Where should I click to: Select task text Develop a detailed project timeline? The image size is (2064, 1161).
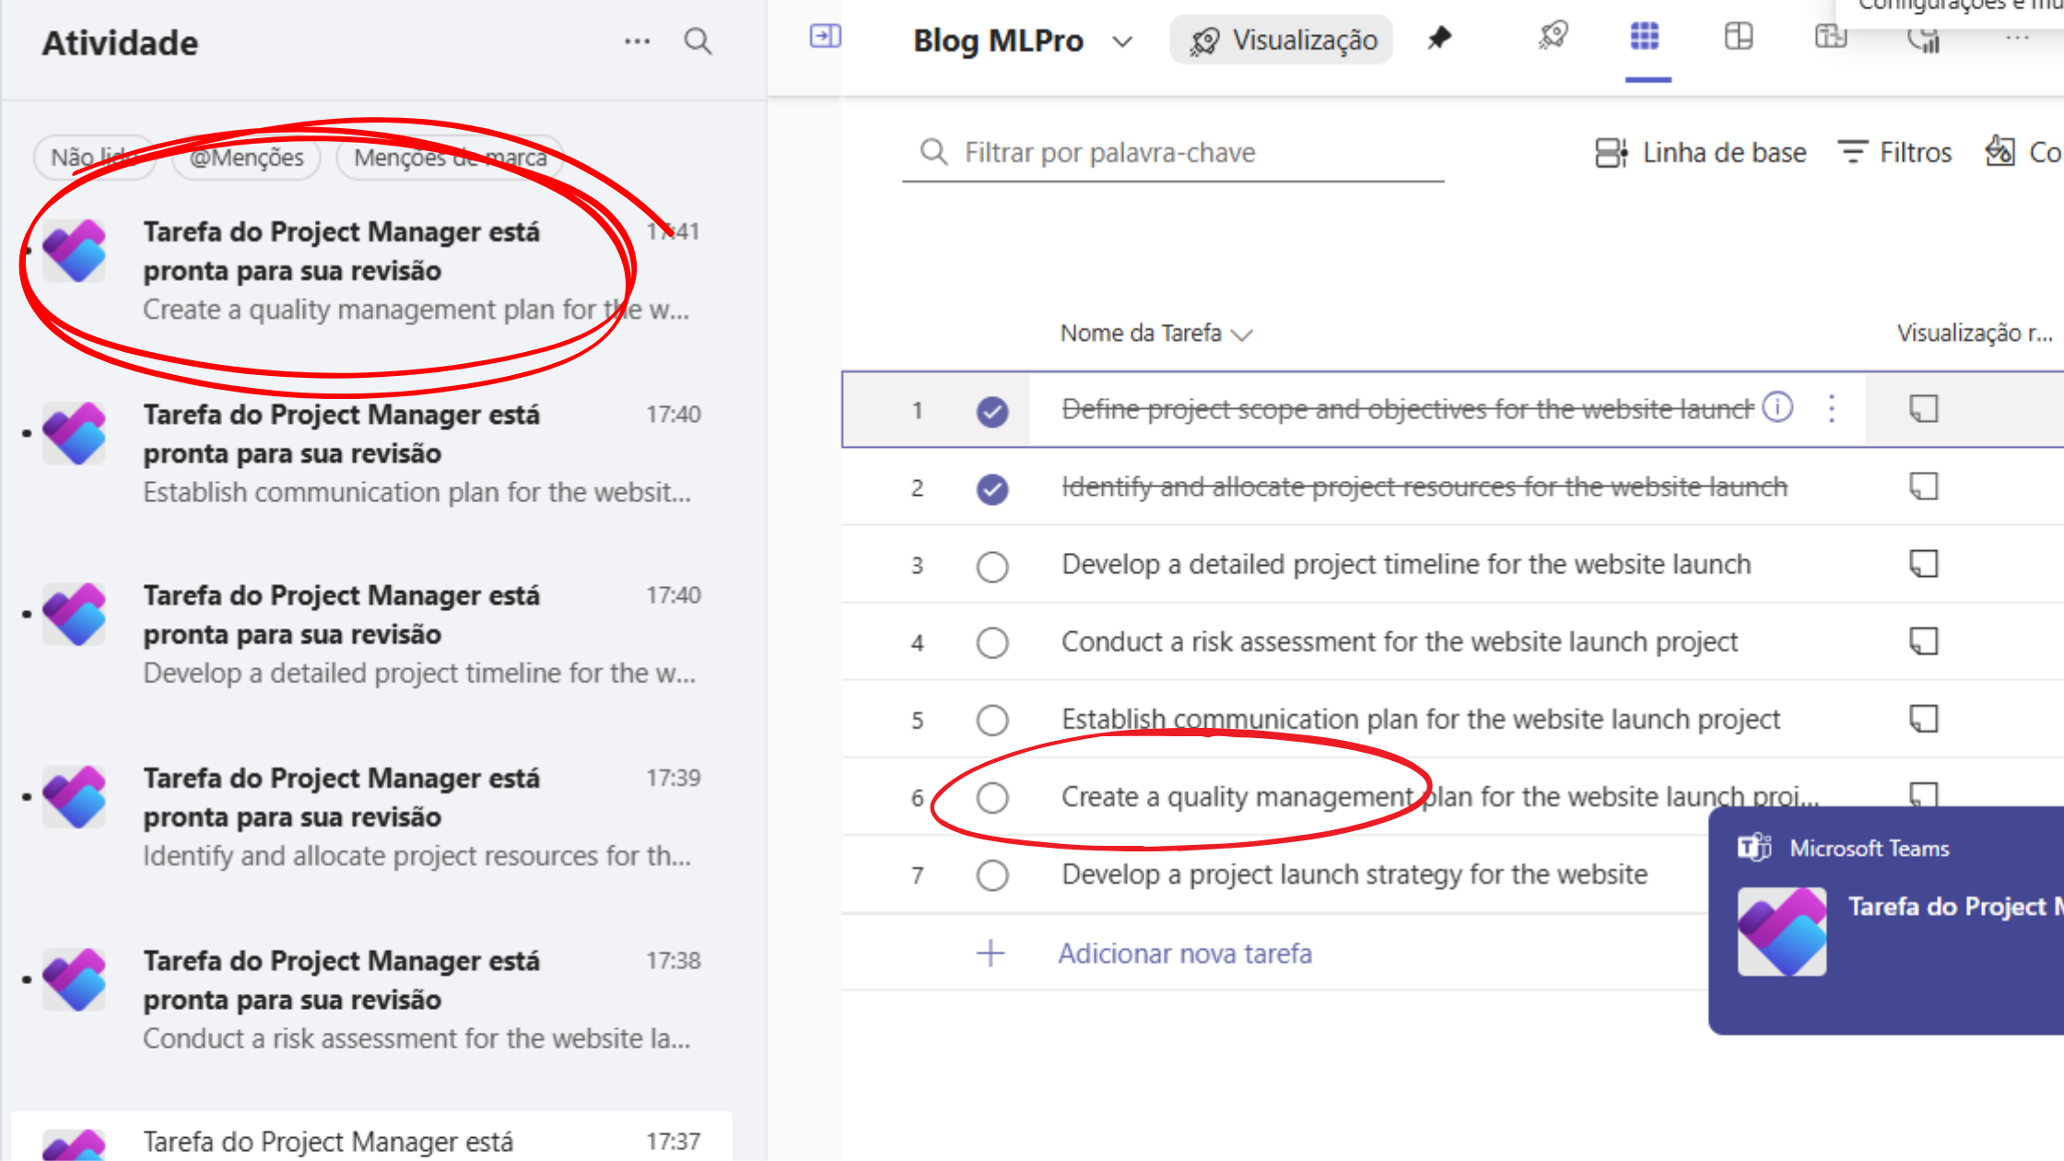click(x=1406, y=564)
